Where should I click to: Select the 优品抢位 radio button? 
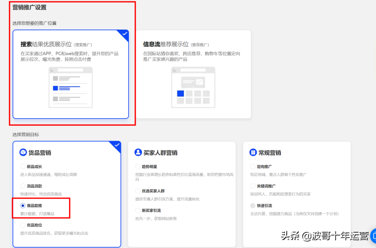point(23,225)
